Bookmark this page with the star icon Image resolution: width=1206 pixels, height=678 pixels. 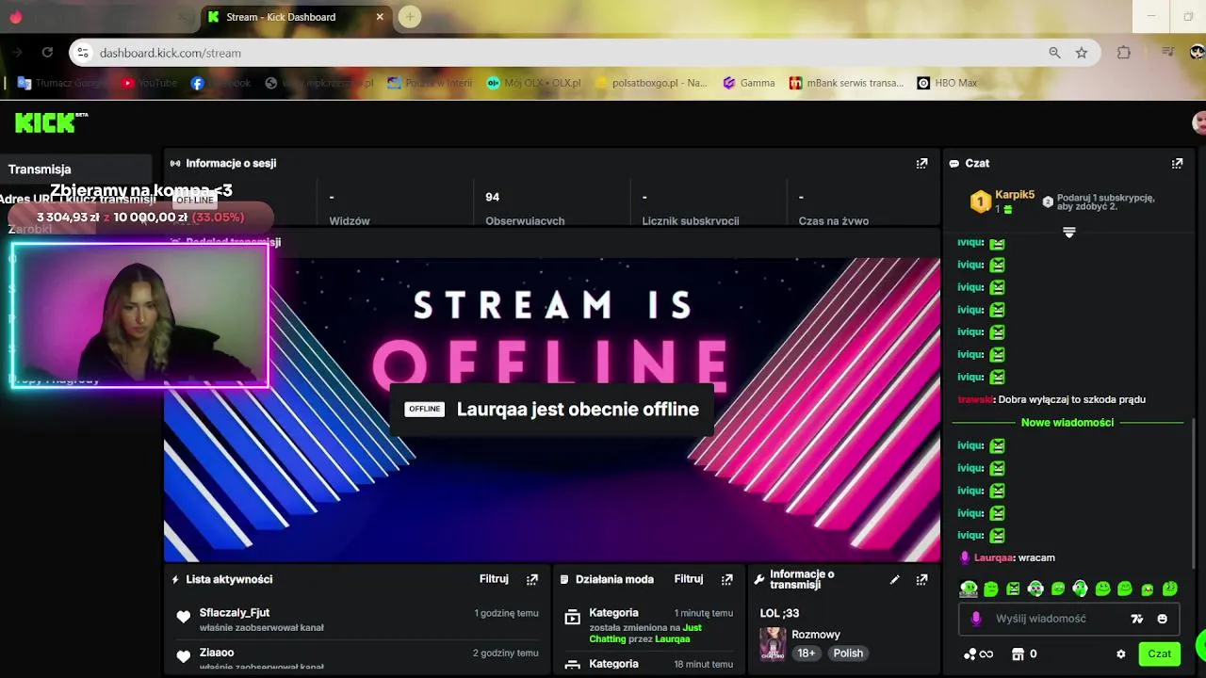(1082, 53)
